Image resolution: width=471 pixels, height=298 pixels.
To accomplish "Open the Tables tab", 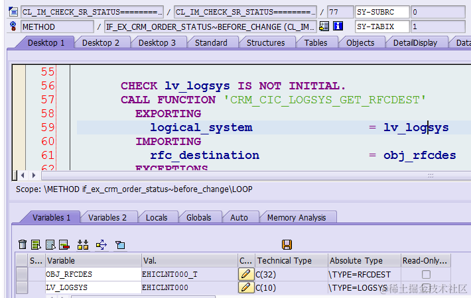I will point(316,42).
